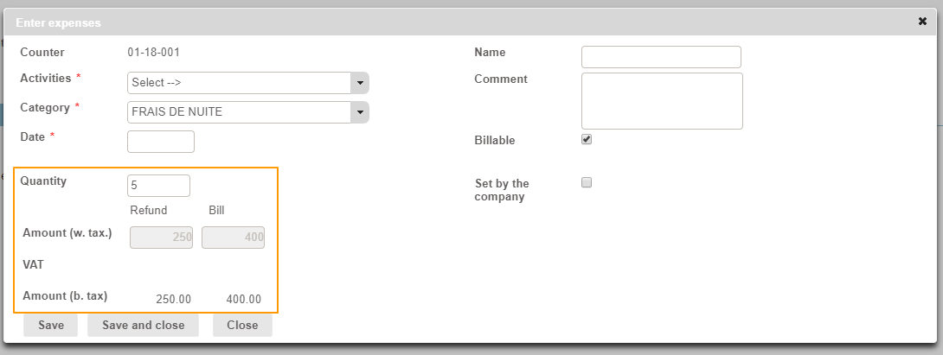
Task: Click the counter value 01-18-001
Action: coord(154,53)
